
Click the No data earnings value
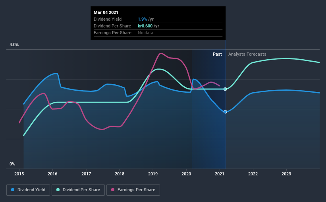tap(146, 33)
